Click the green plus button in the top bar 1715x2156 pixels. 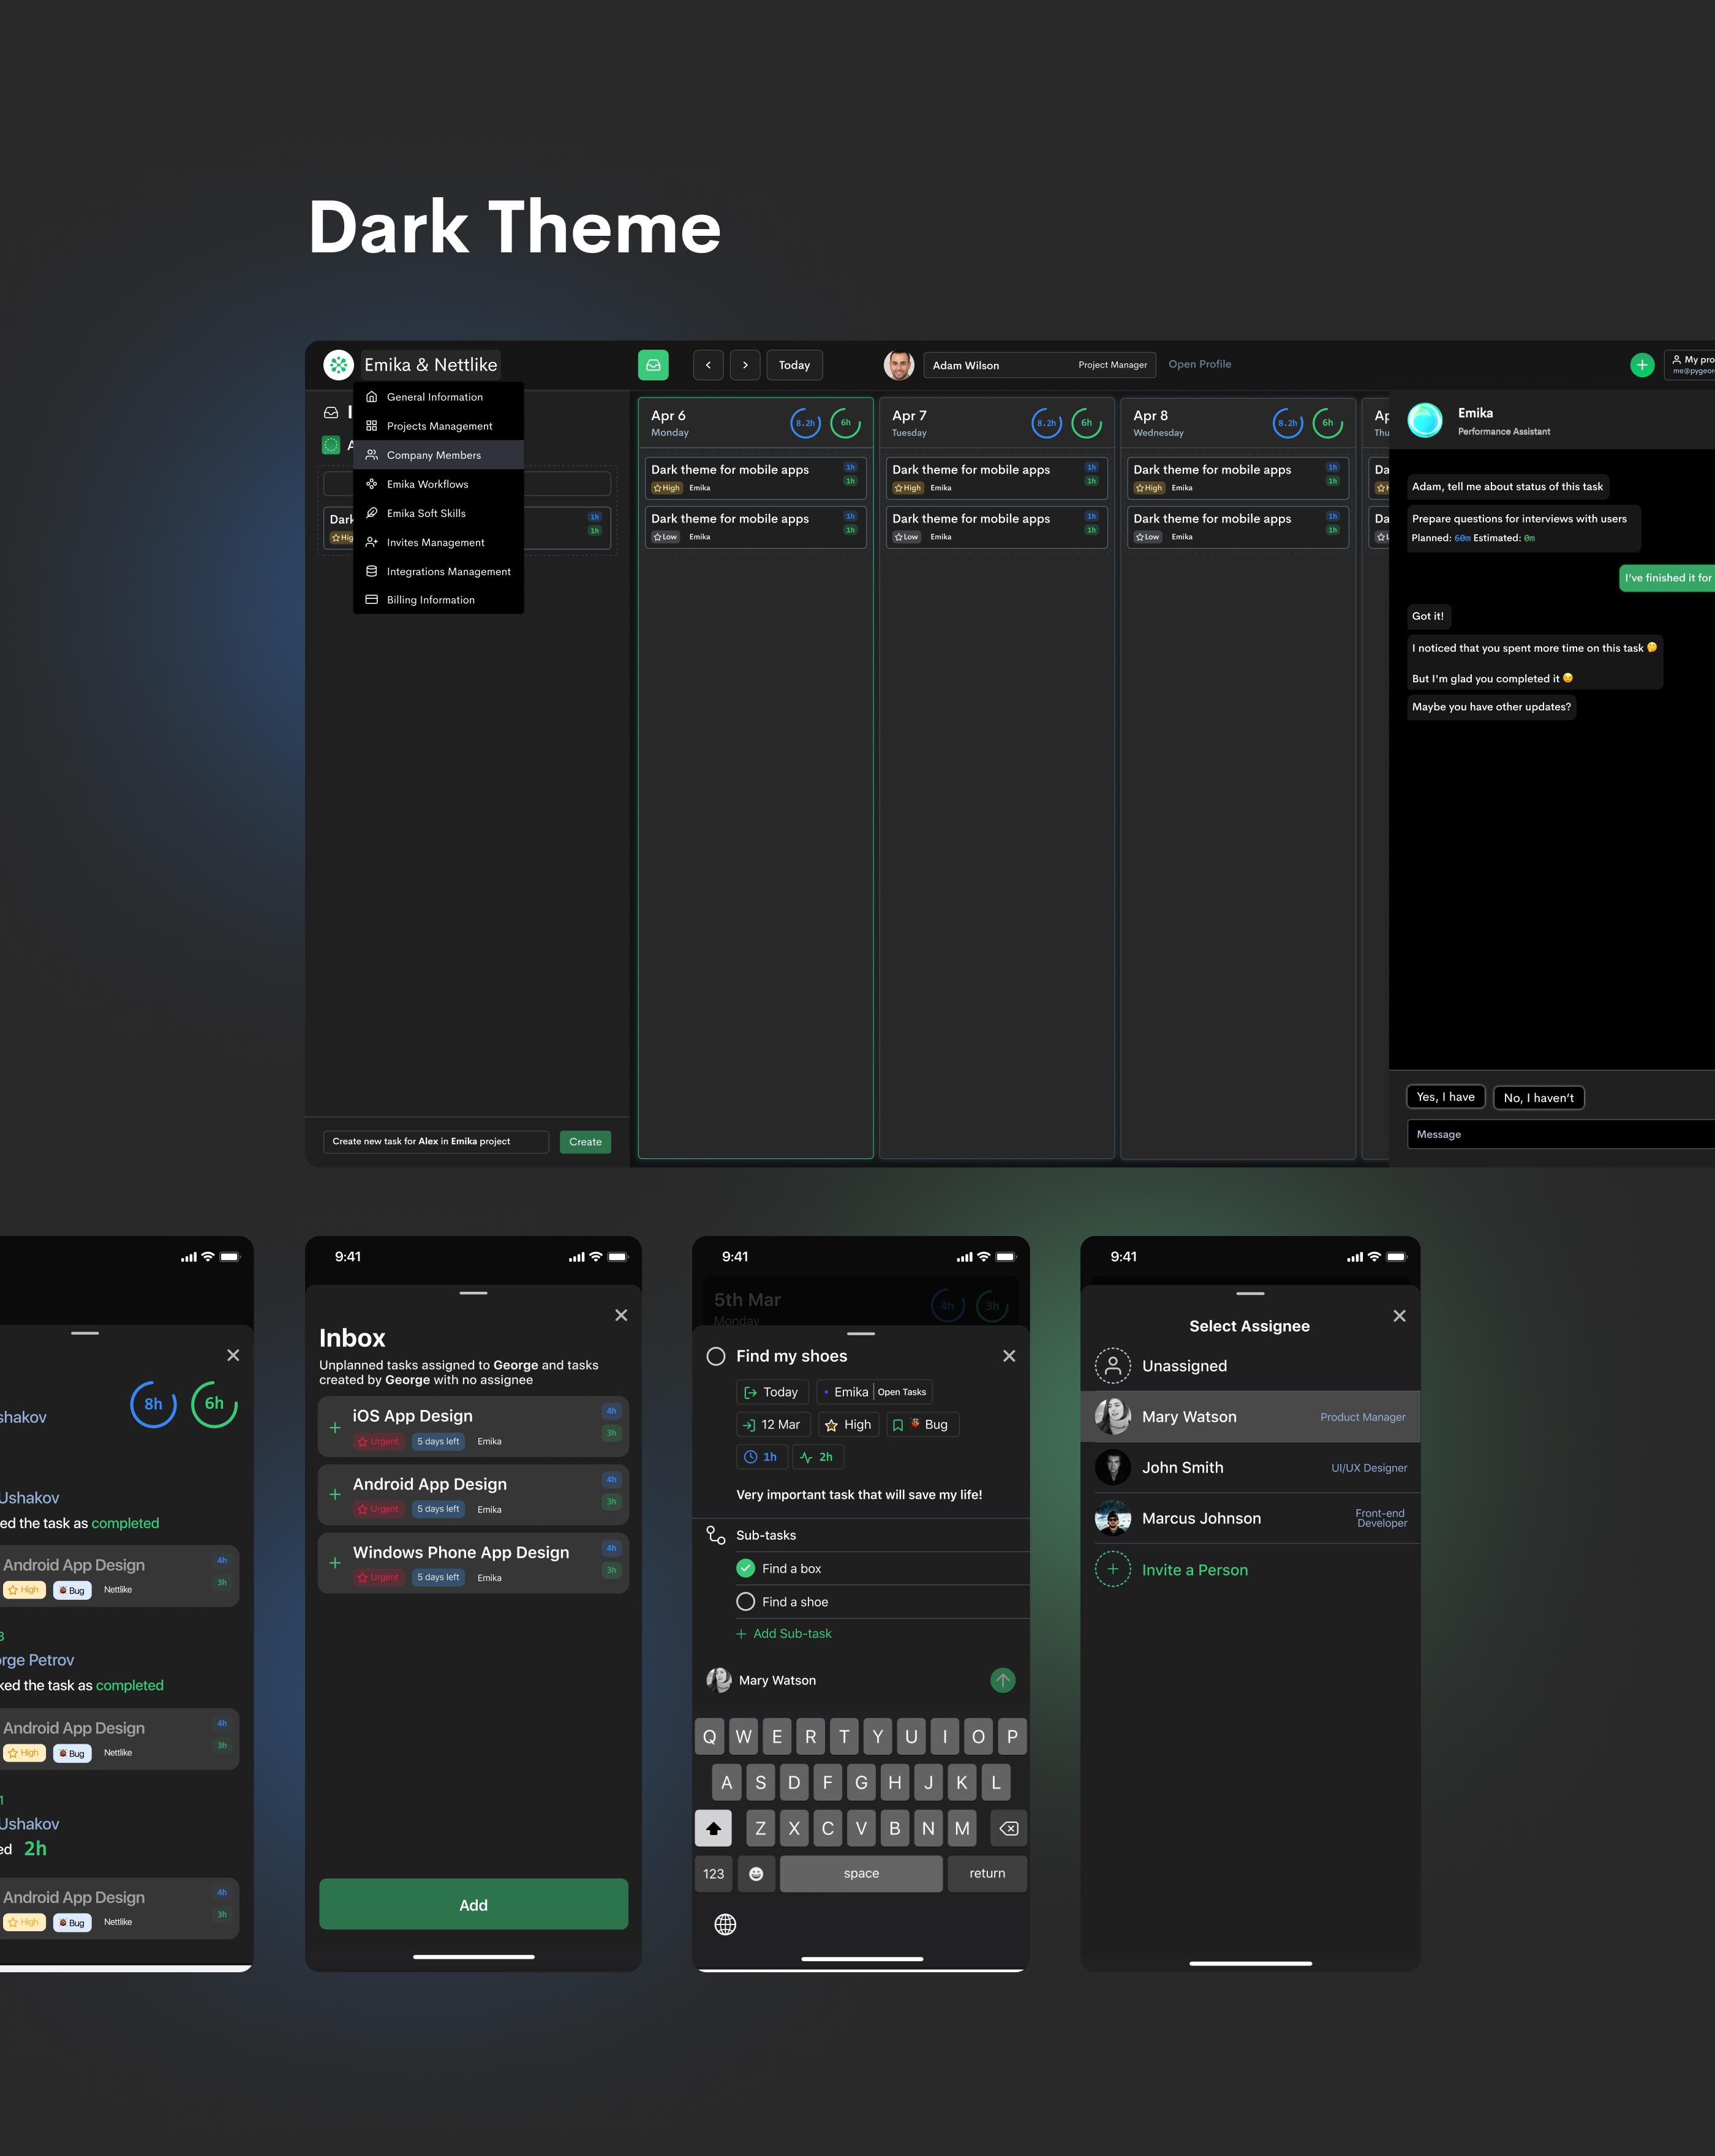(1641, 365)
